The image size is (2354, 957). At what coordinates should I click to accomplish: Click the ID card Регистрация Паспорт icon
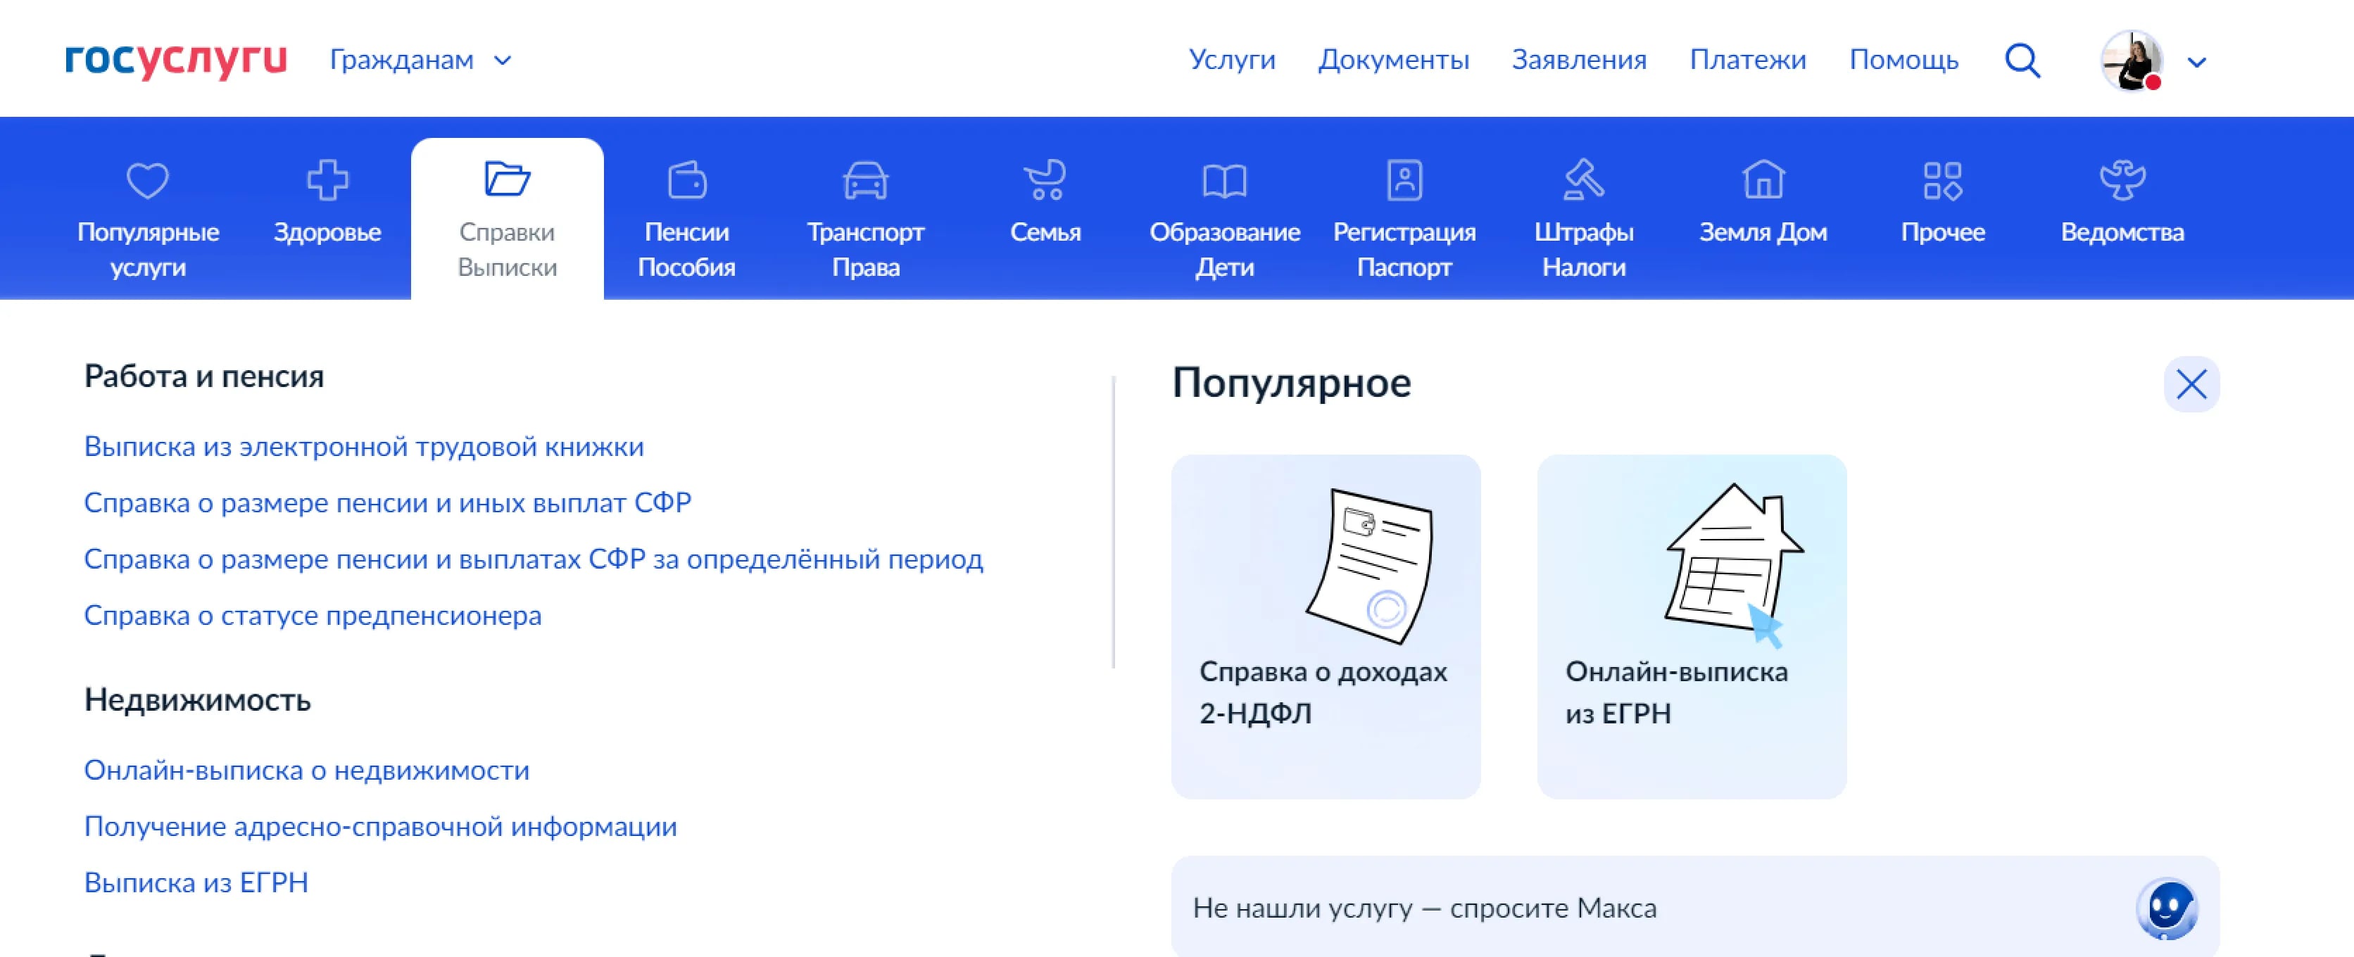[x=1404, y=180]
